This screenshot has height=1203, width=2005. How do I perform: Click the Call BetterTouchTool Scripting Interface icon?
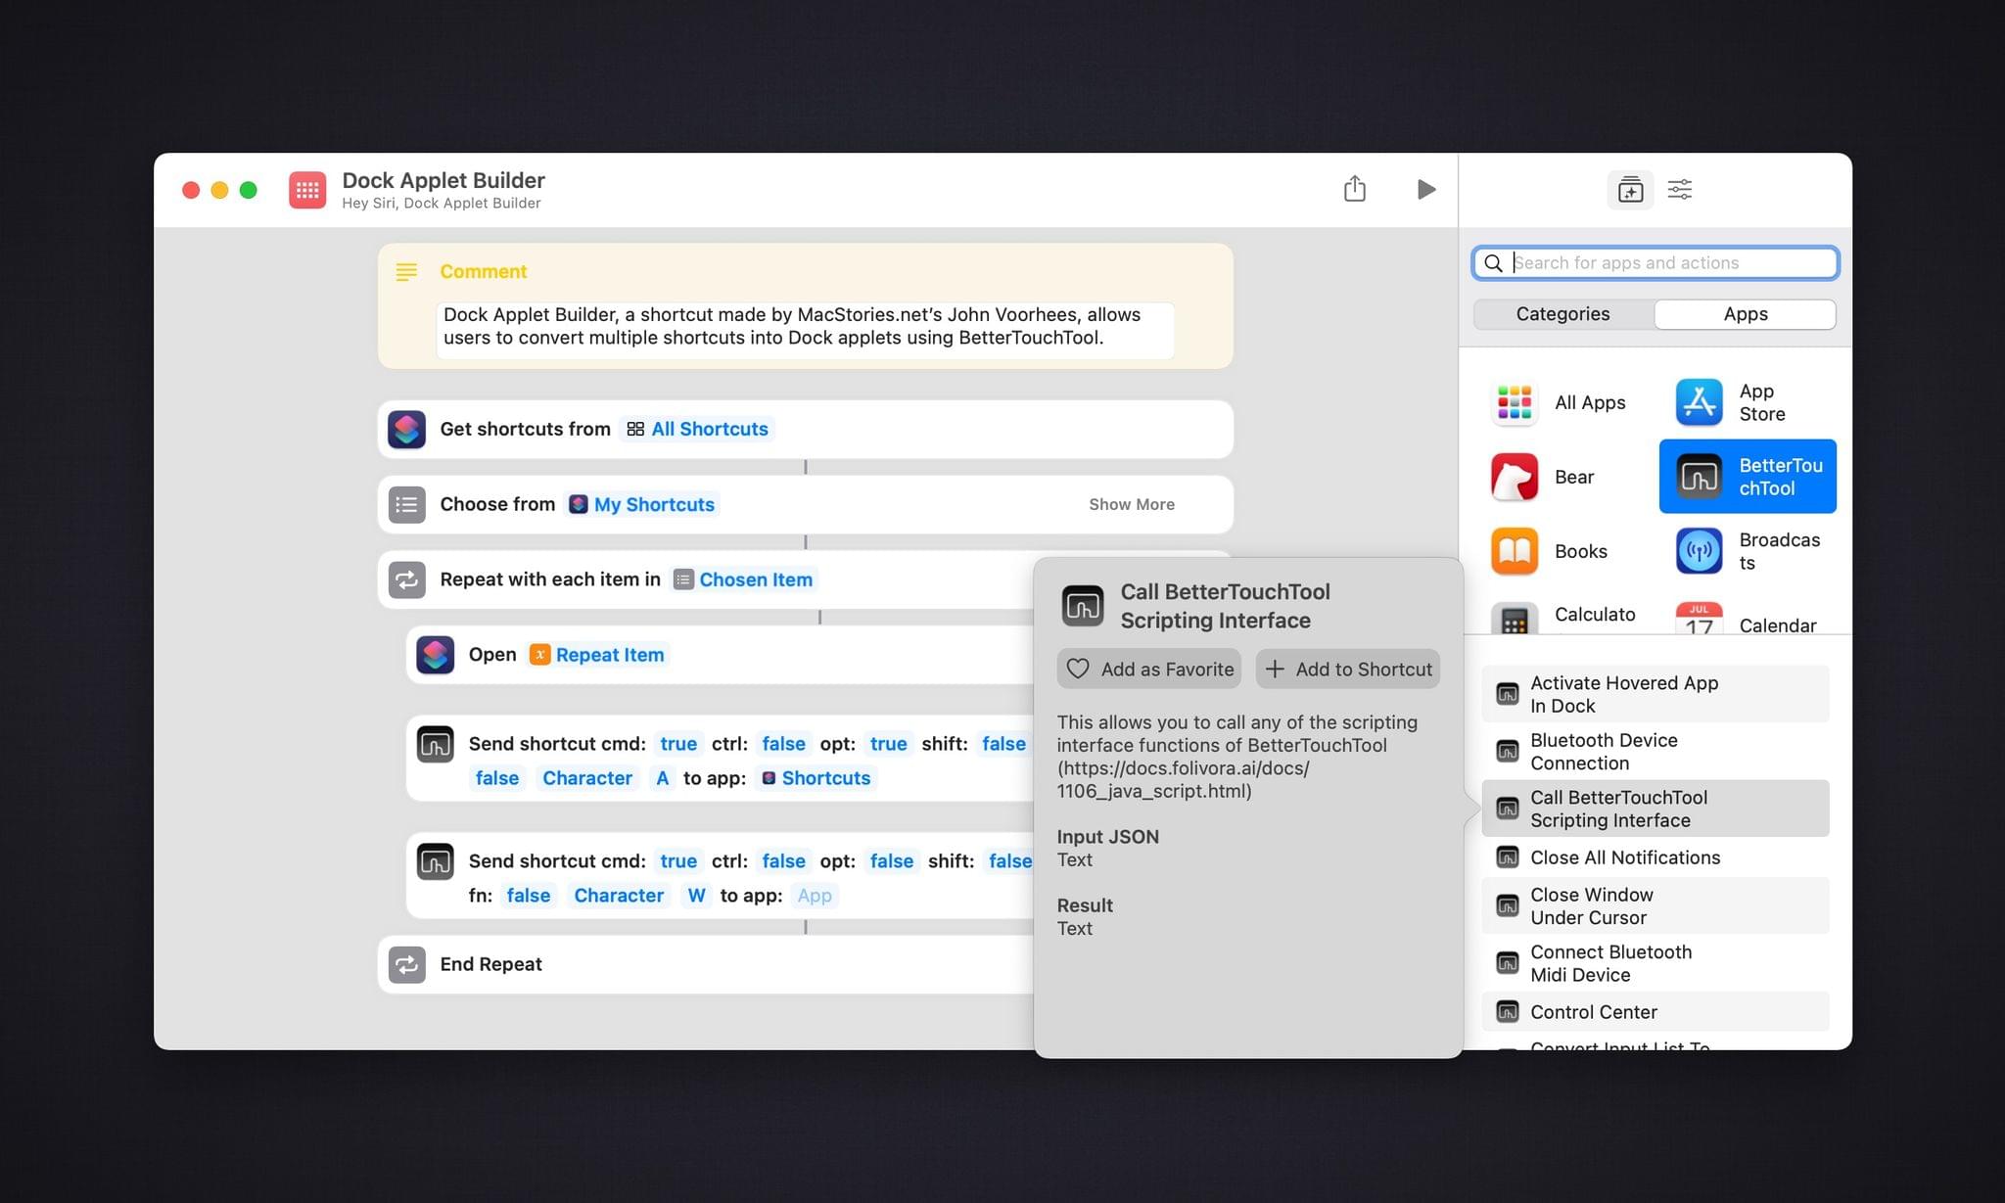[1505, 808]
